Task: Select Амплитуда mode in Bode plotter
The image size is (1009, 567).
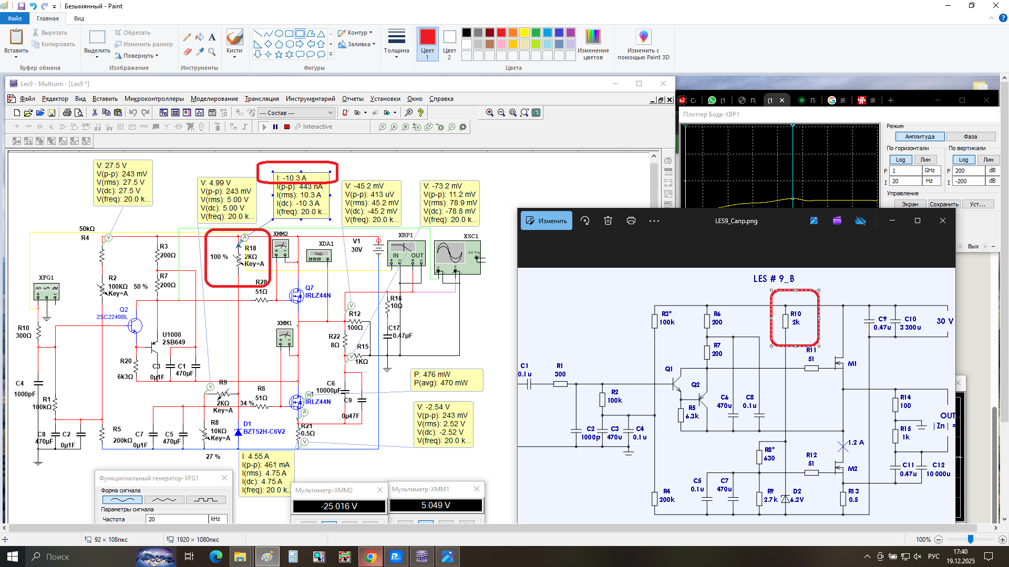Action: 920,136
